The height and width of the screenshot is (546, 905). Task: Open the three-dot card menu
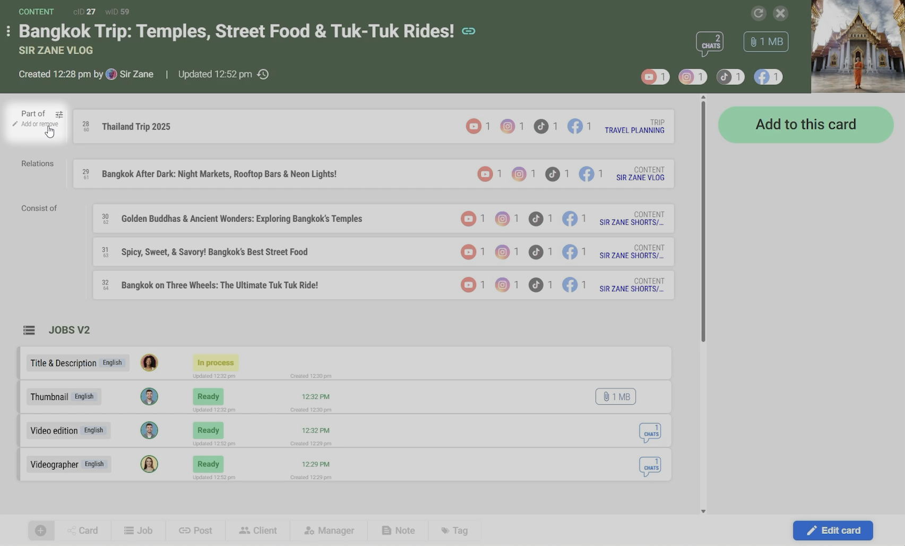8,31
